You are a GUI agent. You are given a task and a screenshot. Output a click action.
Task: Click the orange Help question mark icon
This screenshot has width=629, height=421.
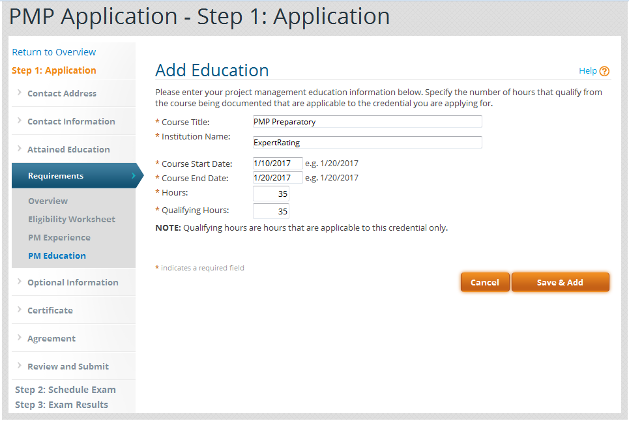[604, 72]
